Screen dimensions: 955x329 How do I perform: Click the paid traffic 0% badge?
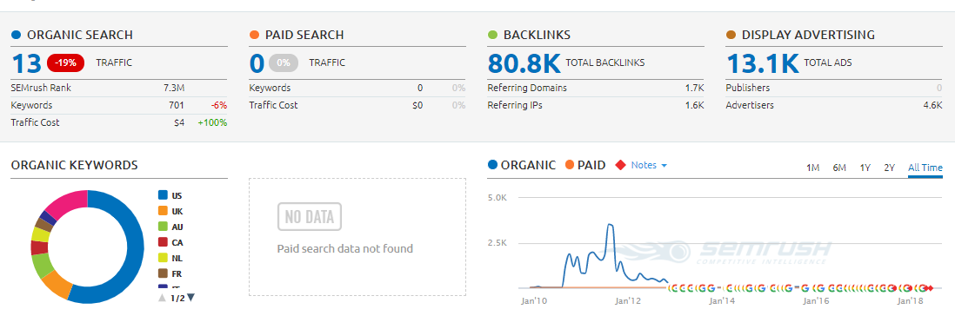[x=284, y=63]
